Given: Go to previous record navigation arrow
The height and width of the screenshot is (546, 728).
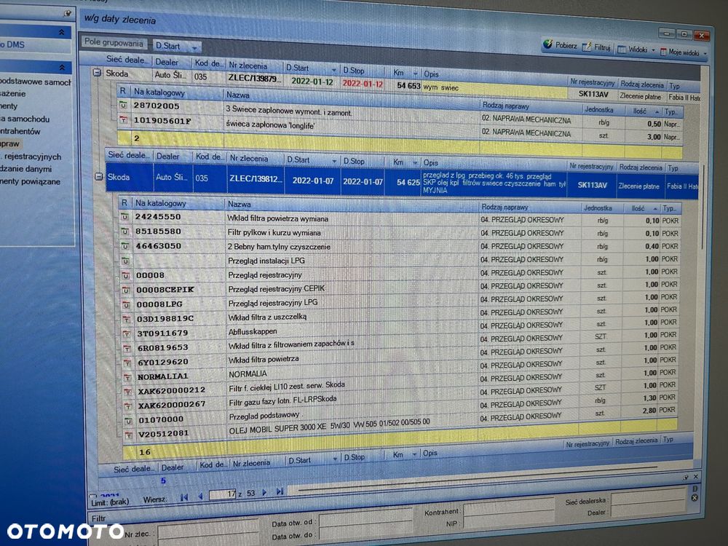Looking at the screenshot, I should tap(201, 496).
